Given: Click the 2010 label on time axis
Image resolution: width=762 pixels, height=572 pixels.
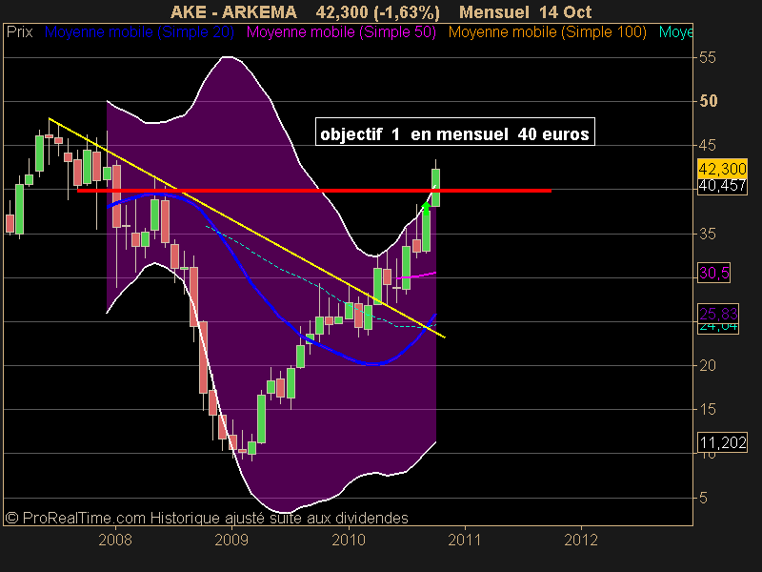Looking at the screenshot, I should pyautogui.click(x=349, y=540).
